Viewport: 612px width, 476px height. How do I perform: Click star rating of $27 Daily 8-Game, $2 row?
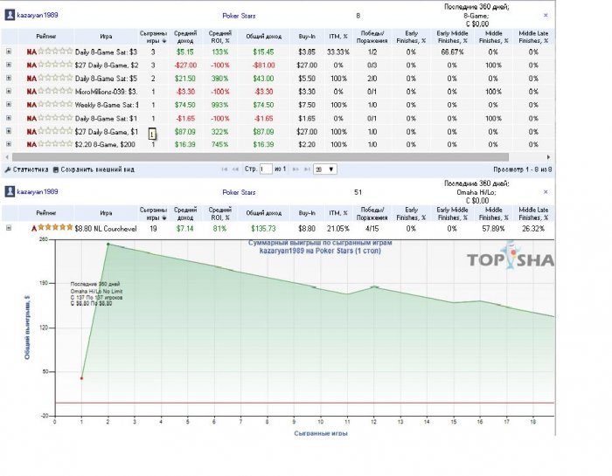pyautogui.click(x=55, y=65)
